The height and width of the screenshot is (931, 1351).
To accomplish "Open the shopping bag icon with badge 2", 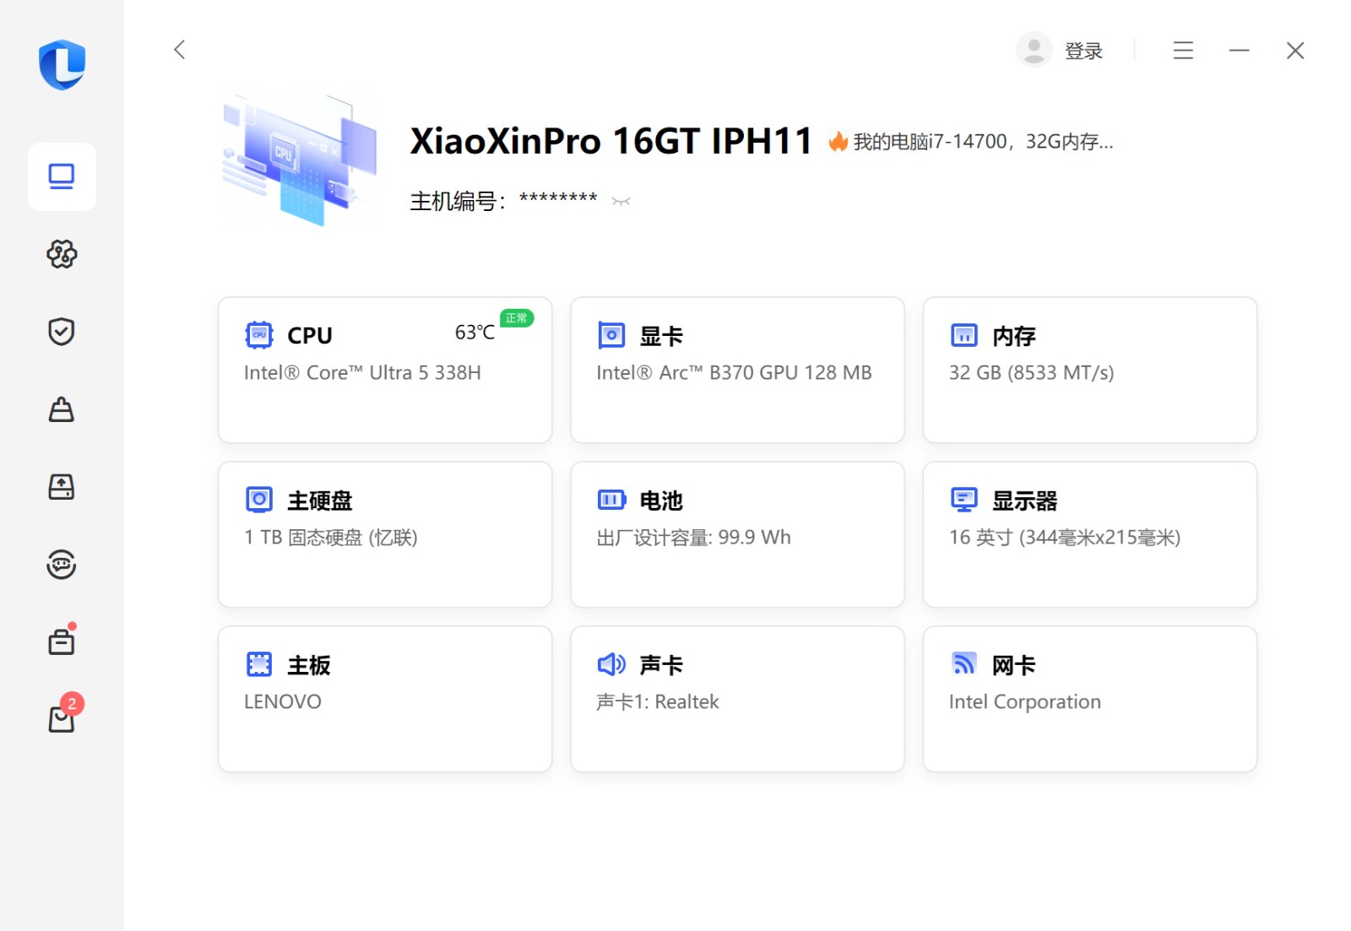I will point(62,719).
